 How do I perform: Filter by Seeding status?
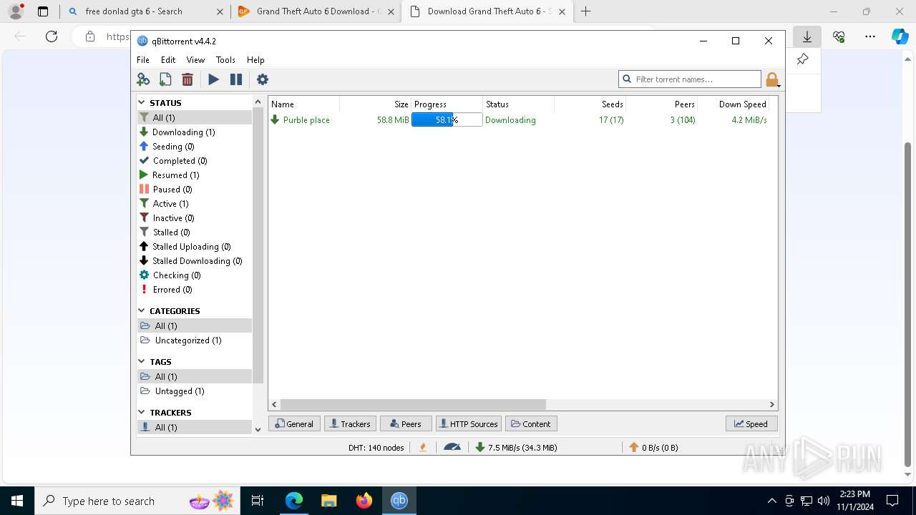(x=195, y=146)
